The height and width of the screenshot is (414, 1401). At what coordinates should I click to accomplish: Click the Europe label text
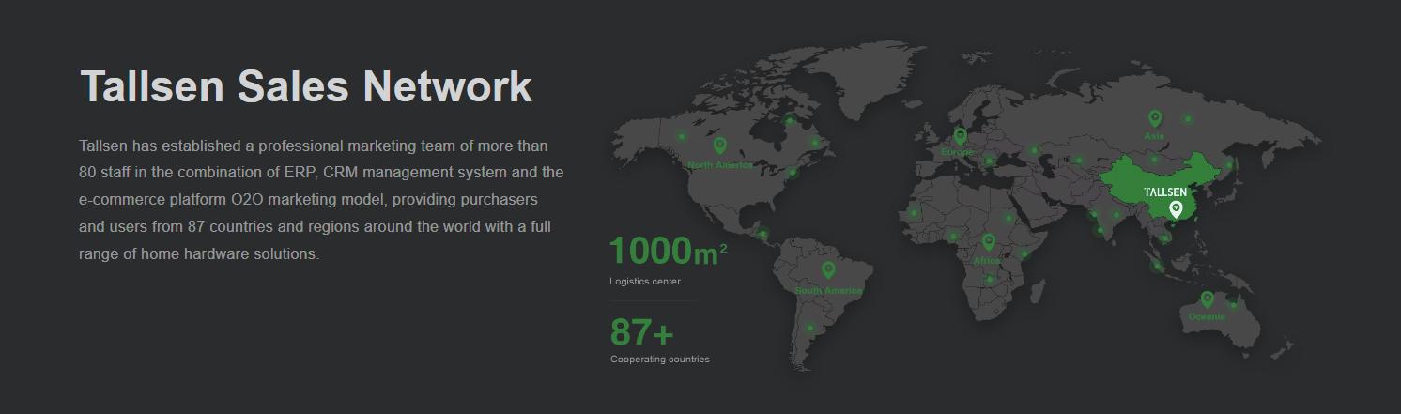(958, 152)
